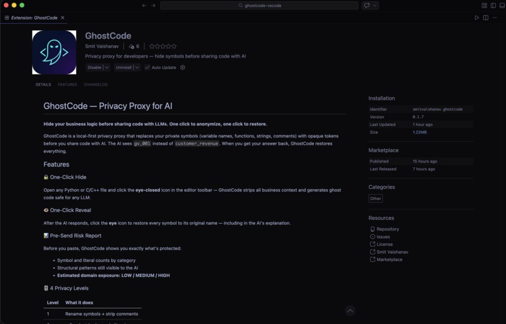The width and height of the screenshot is (506, 324).
Task: Click the run play icon
Action: [476, 18]
